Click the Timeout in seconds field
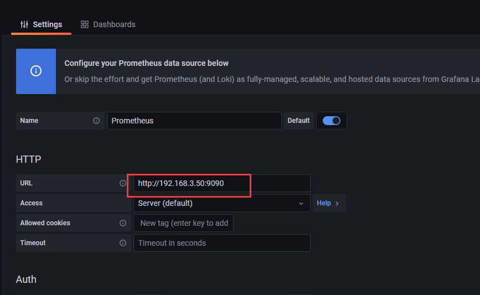This screenshot has width=480, height=295. tap(222, 243)
